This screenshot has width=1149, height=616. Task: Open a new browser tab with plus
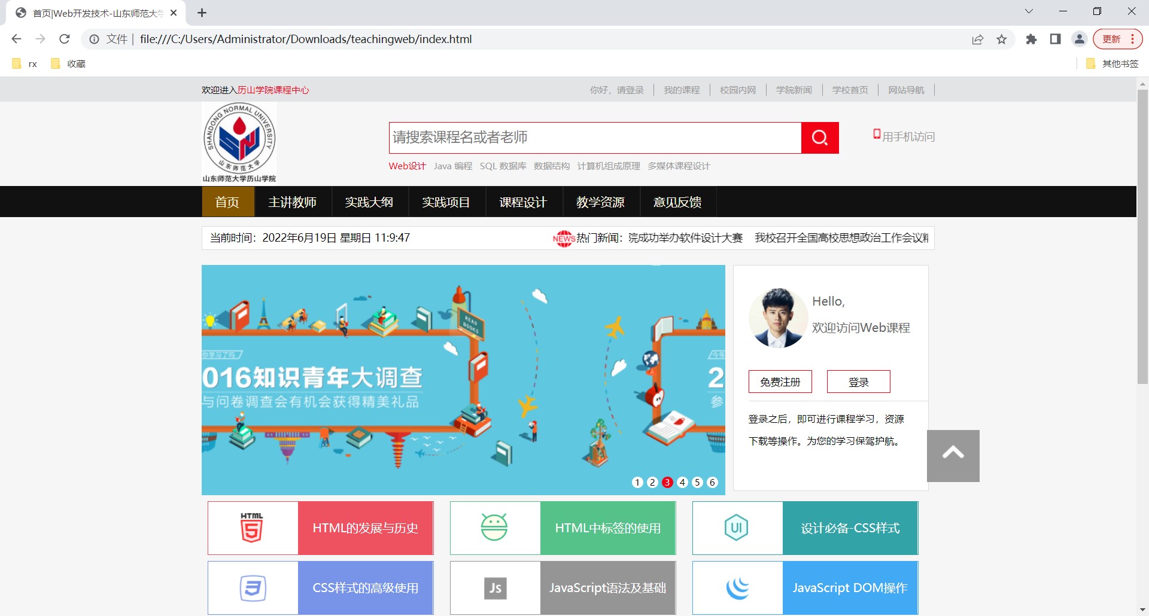(202, 13)
